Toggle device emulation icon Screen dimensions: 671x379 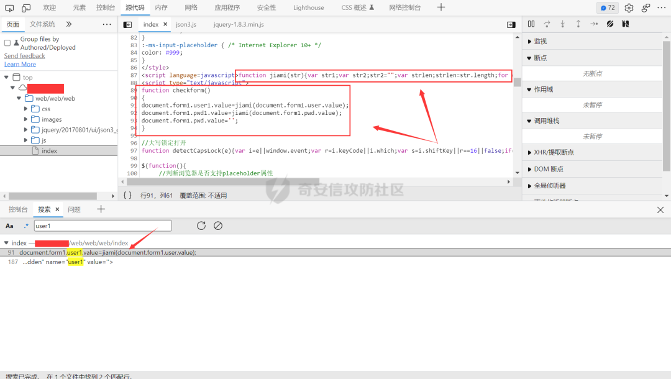coord(26,7)
